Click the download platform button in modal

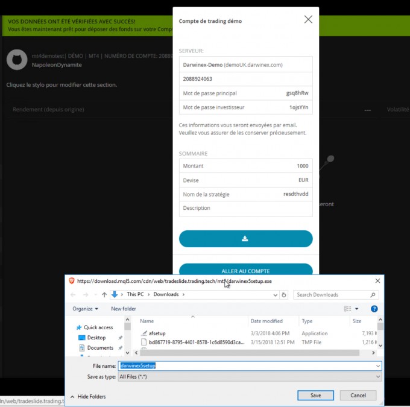(245, 239)
